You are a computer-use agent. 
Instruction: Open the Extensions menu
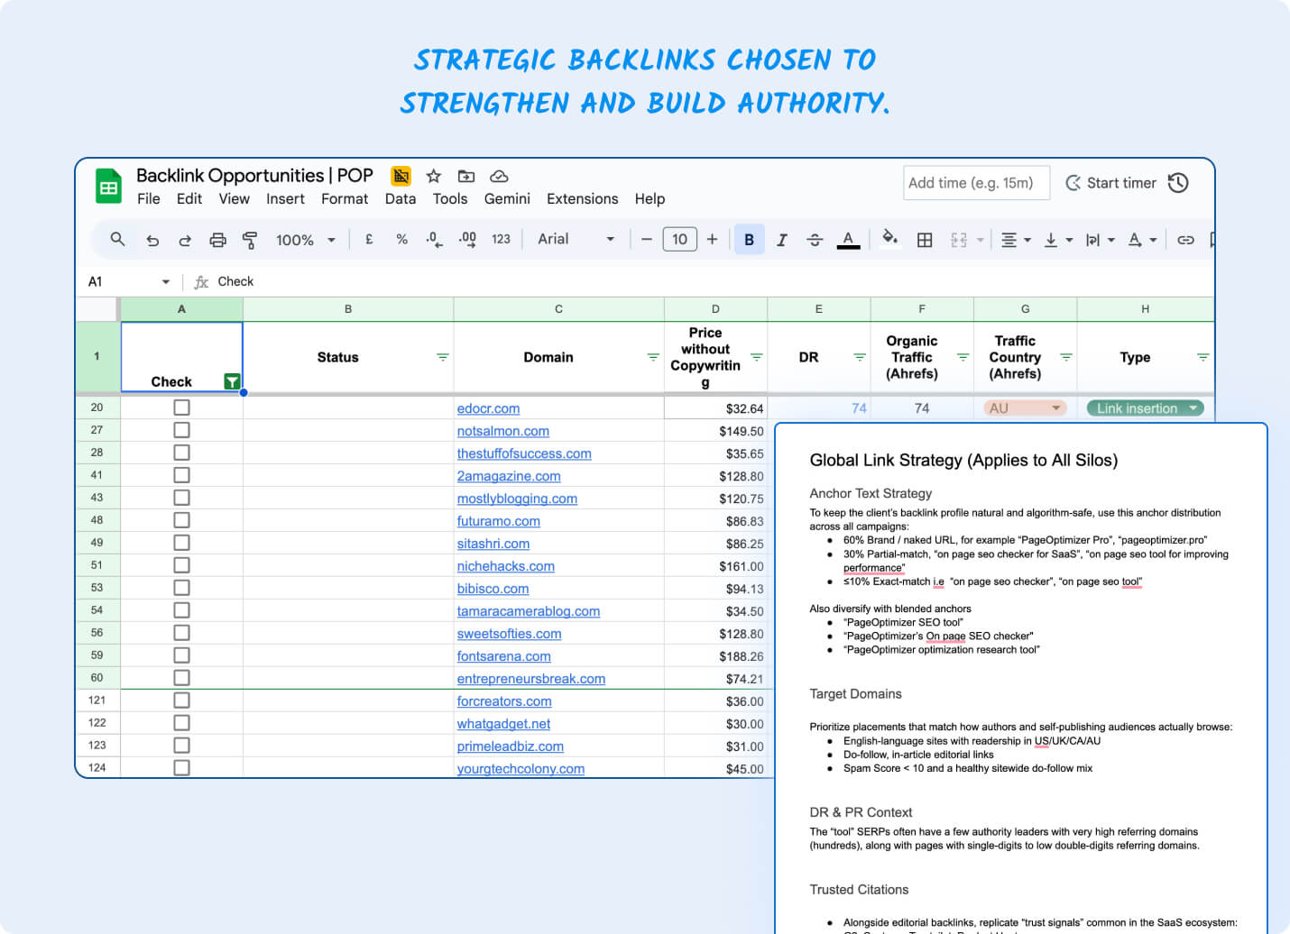pyautogui.click(x=582, y=199)
